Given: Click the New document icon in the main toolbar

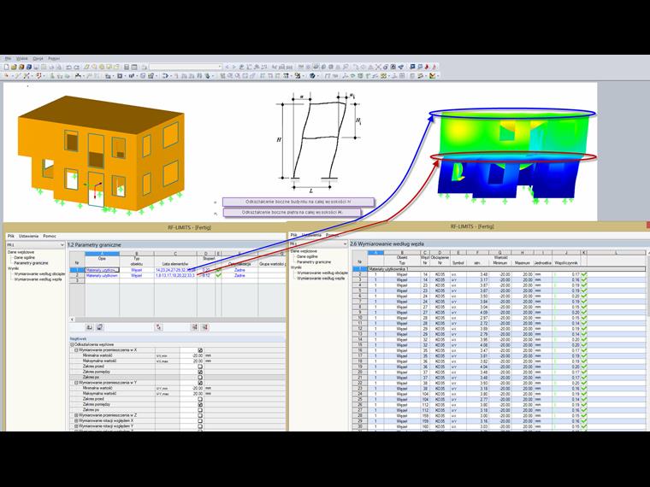Looking at the screenshot, I should pyautogui.click(x=7, y=67).
